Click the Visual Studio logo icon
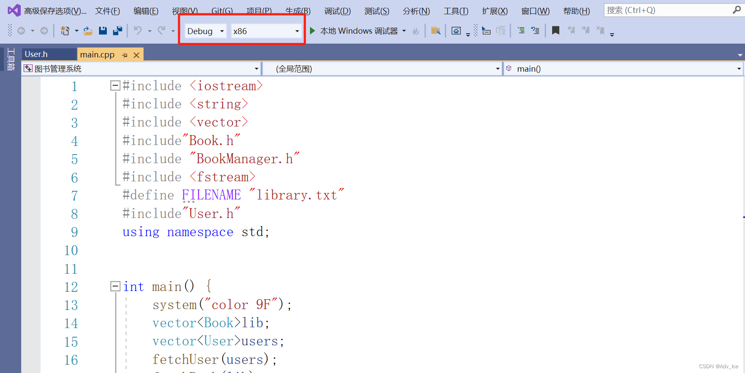This screenshot has height=373, width=745. click(14, 10)
